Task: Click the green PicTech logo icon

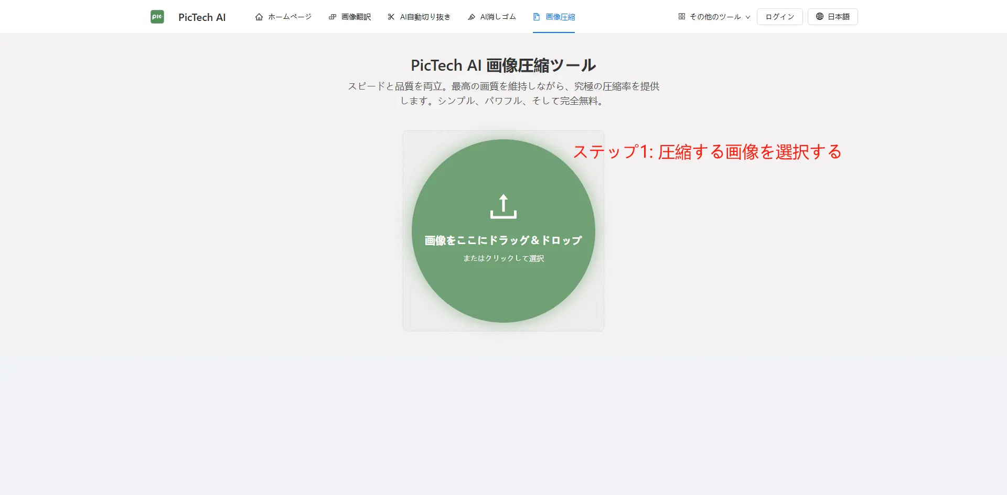Action: pyautogui.click(x=157, y=17)
